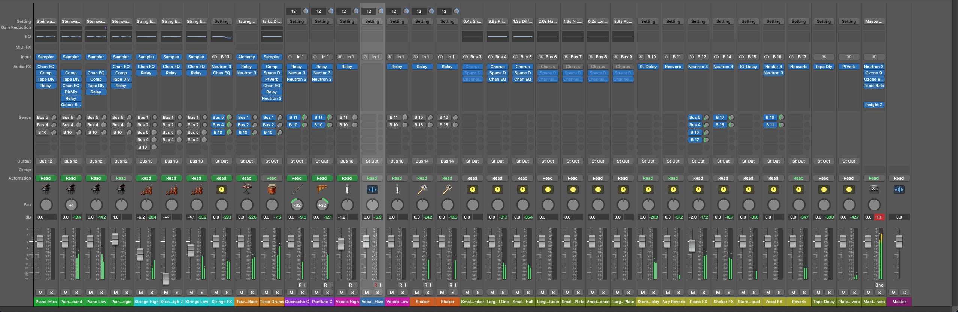958x312 pixels.
Task: Click the Voca...Hive waveform icon
Action: coord(372,189)
